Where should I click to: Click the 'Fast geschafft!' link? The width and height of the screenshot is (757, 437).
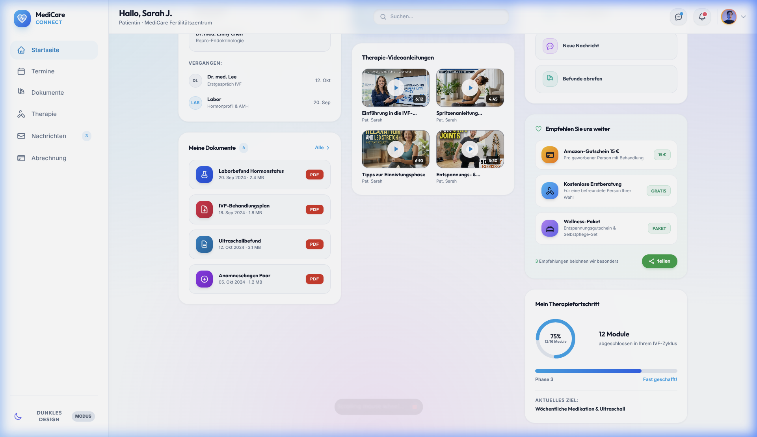click(660, 379)
